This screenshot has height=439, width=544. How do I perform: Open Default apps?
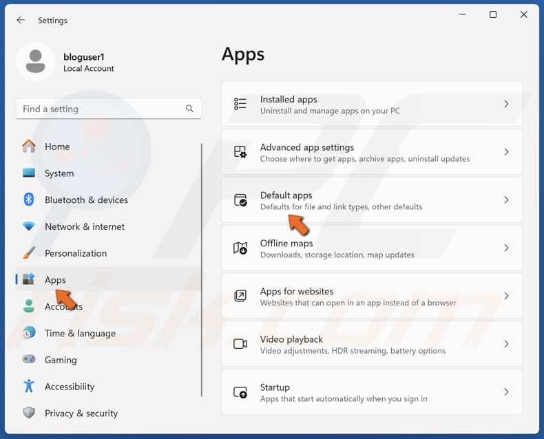coord(372,200)
